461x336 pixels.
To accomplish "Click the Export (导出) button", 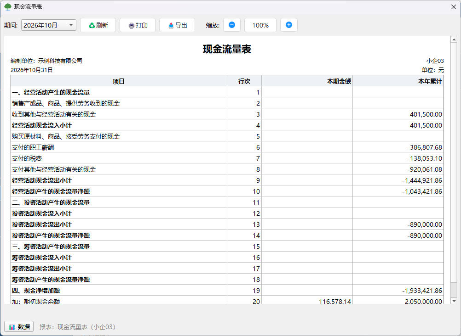I will pyautogui.click(x=177, y=25).
